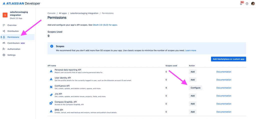Open Documentation for Compass GraphQL API
Image resolution: width=256 pixels, height=119 pixels.
(224, 104)
